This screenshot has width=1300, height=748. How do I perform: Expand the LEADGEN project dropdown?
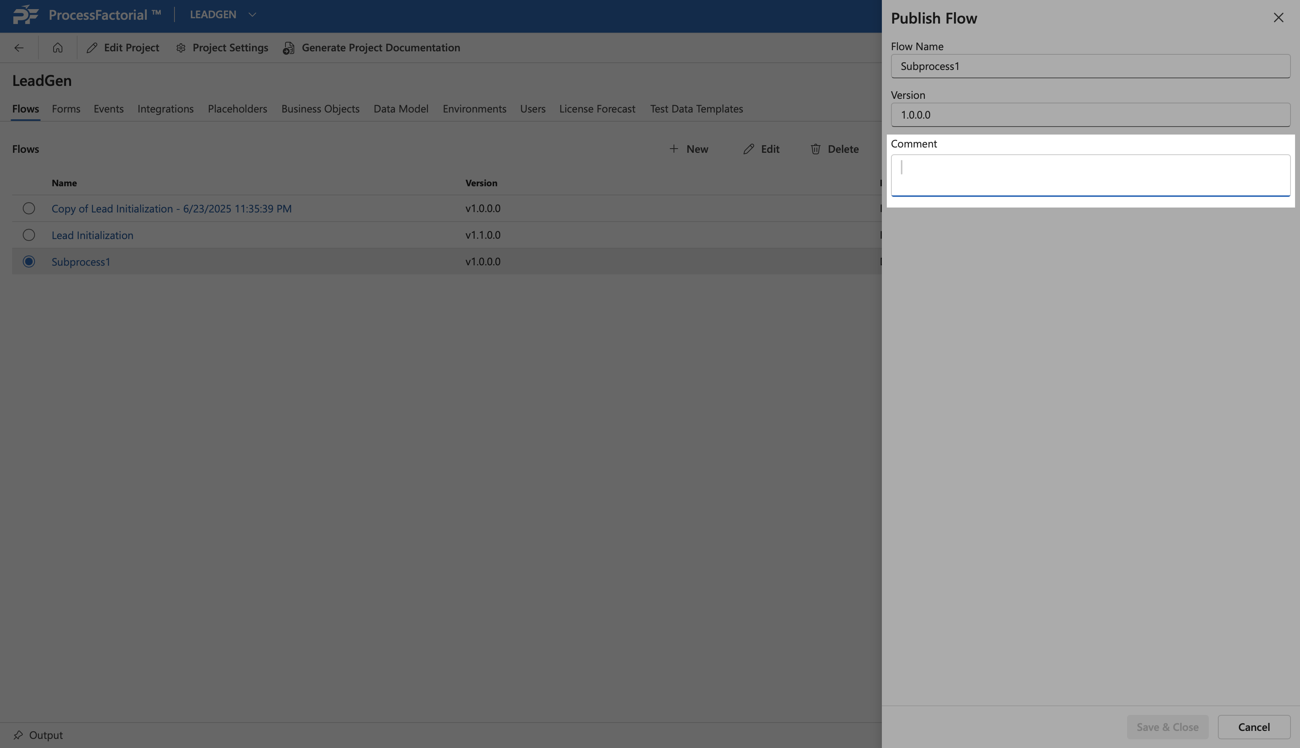tap(252, 15)
